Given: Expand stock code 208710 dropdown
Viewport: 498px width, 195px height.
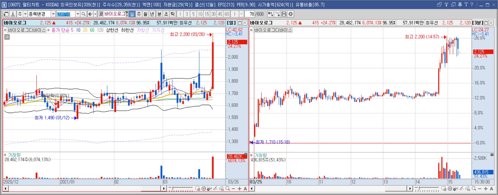Looking at the screenshot, I should 78,14.
